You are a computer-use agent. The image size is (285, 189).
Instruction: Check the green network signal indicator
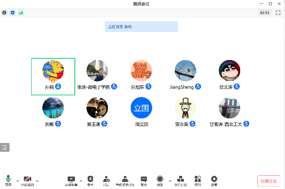click(21, 13)
